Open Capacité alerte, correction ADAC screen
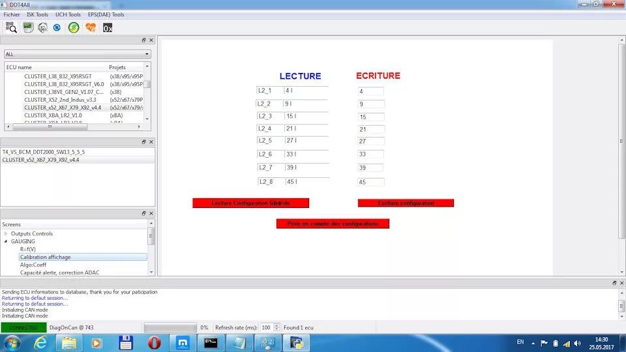 (x=59, y=272)
